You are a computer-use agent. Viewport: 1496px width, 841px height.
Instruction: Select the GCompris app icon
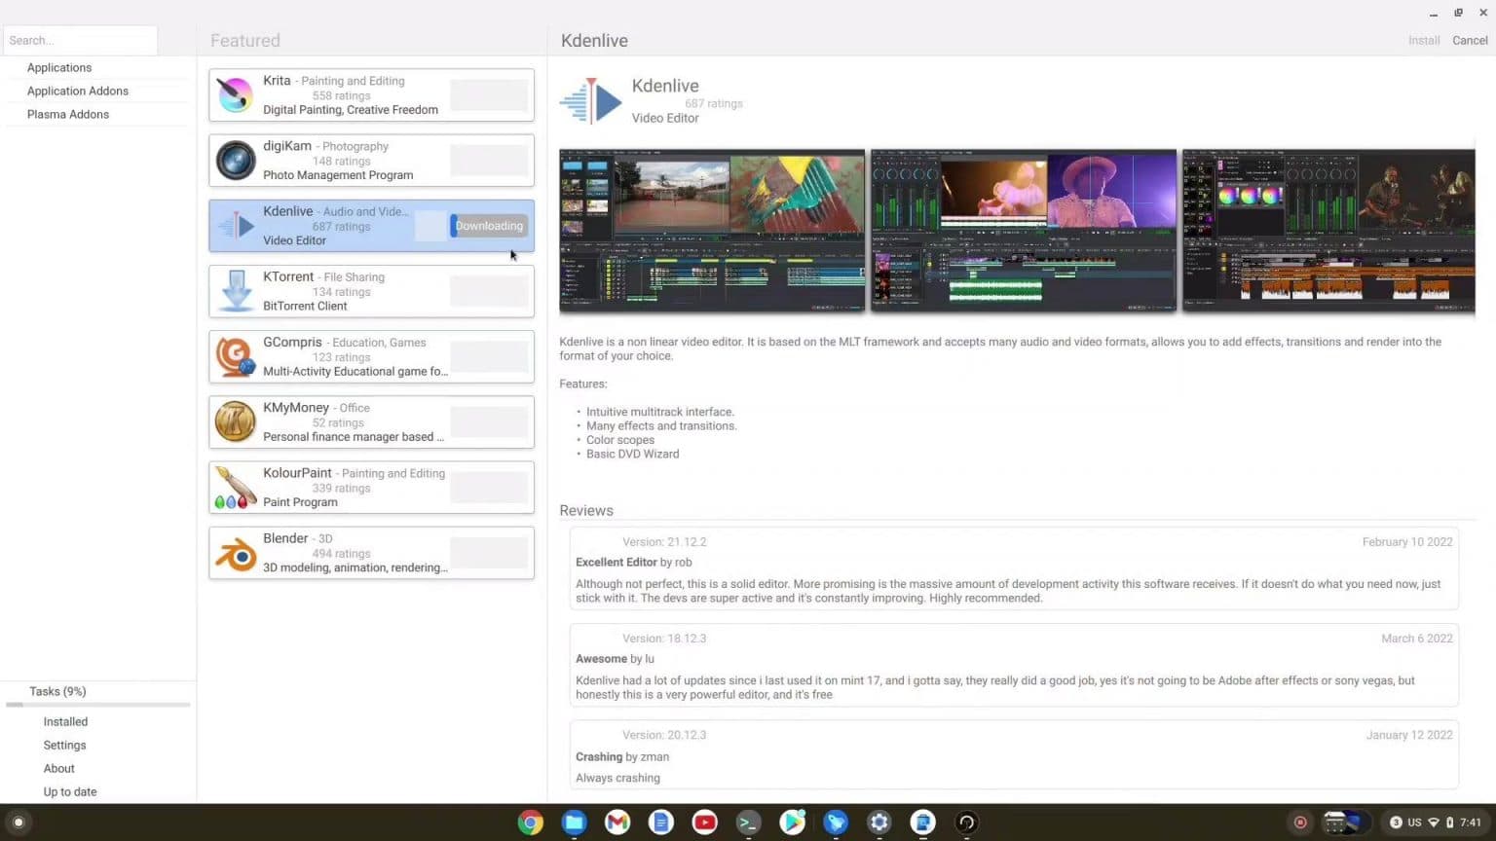234,355
